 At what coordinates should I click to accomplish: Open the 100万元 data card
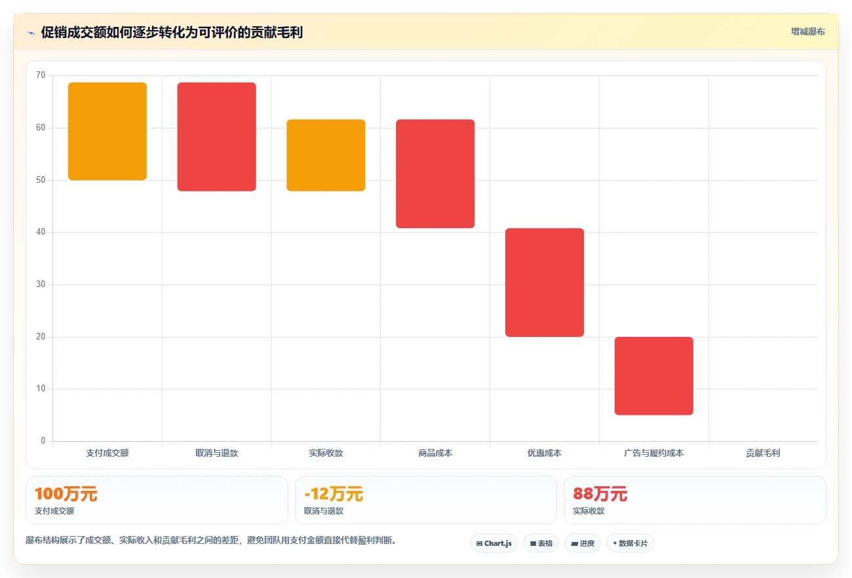pos(157,500)
